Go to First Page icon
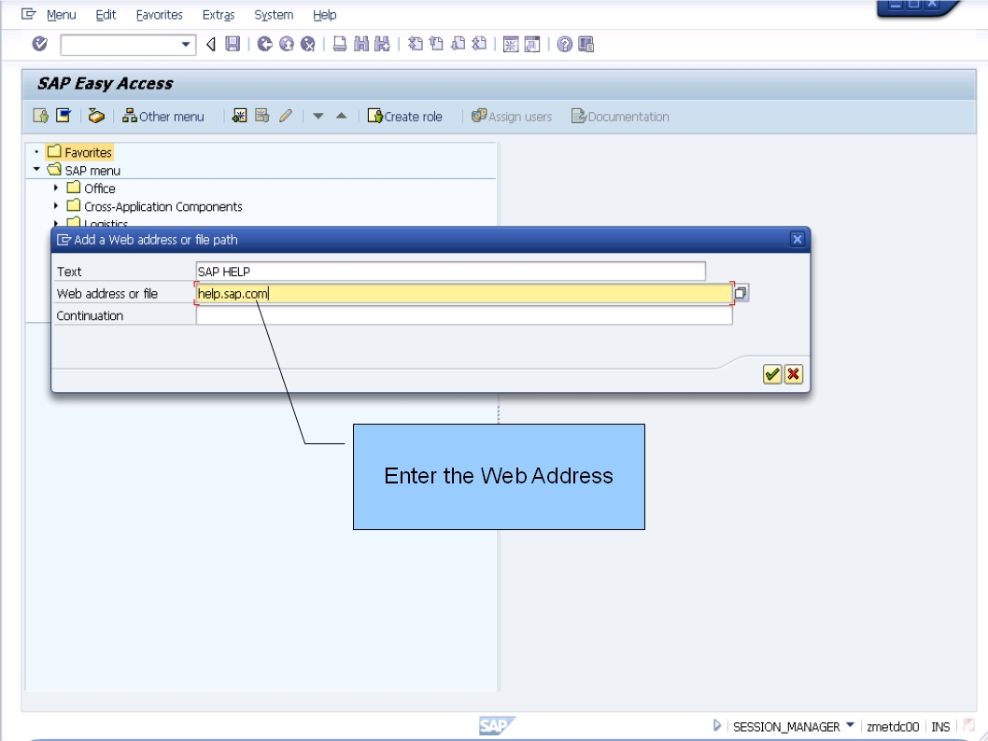 click(416, 44)
